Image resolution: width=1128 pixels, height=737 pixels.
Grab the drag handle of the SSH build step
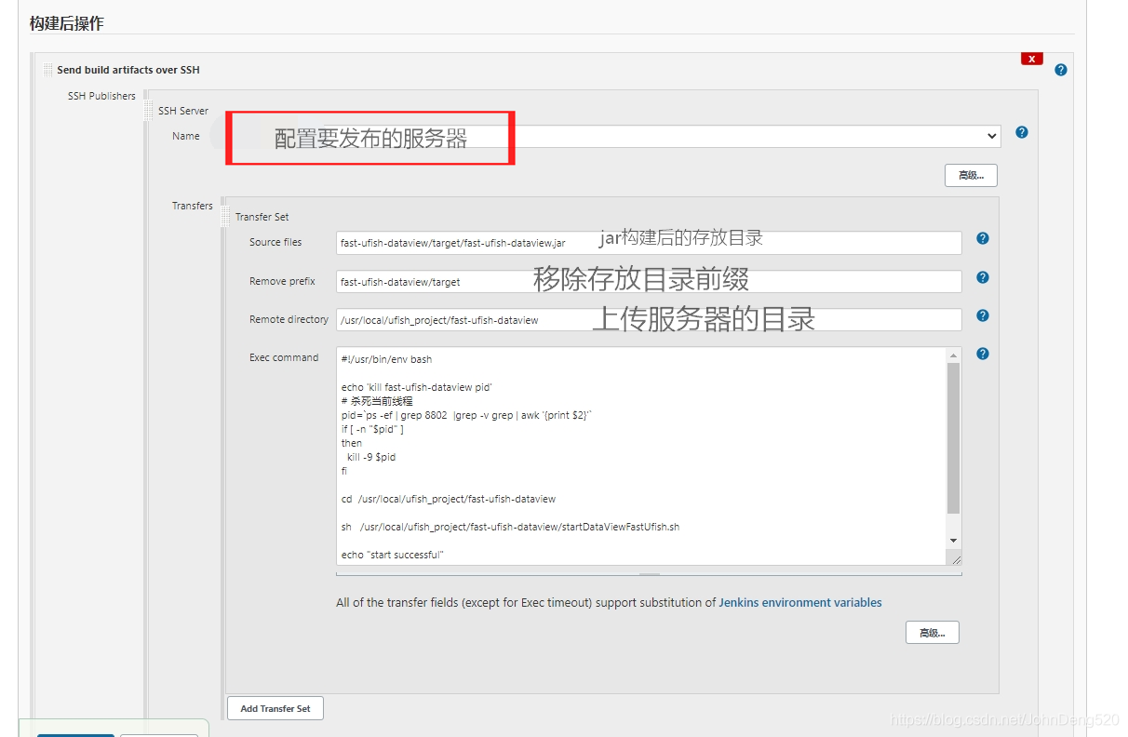pos(47,70)
